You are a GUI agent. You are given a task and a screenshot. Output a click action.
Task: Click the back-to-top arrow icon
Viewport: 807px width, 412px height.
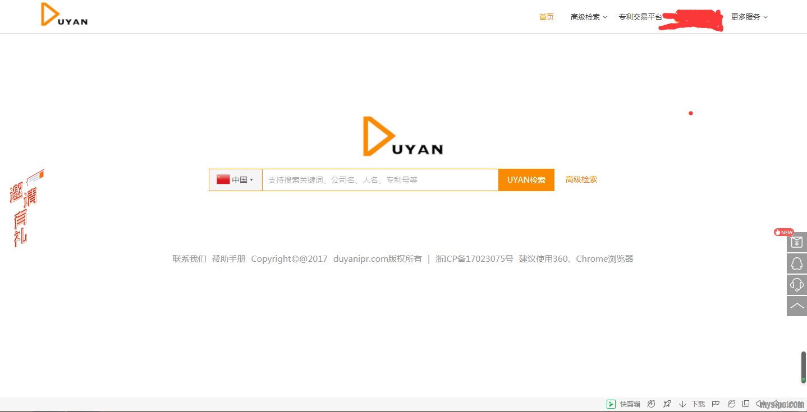click(796, 306)
